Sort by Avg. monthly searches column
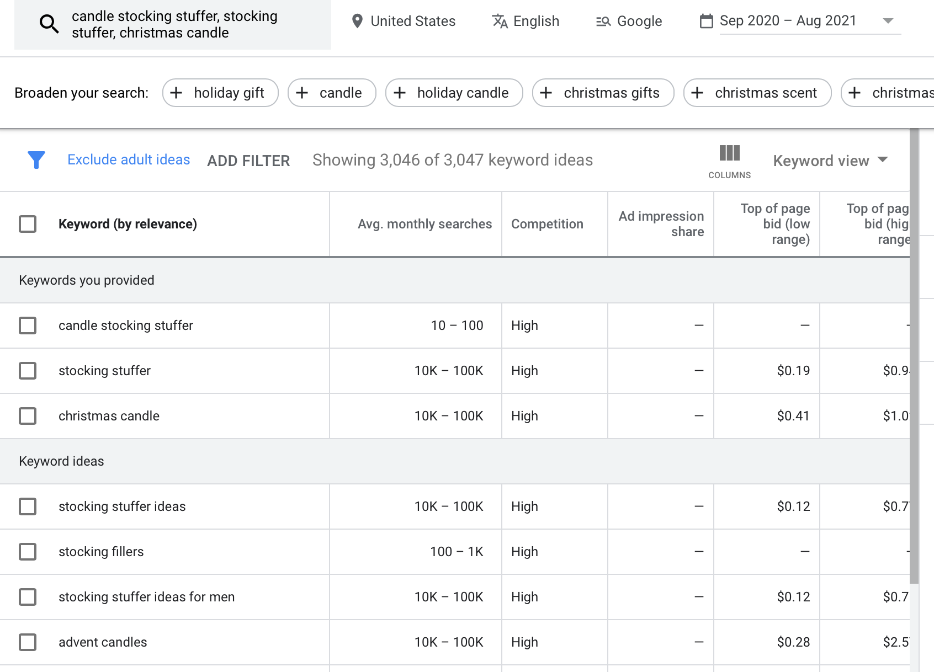 [424, 224]
